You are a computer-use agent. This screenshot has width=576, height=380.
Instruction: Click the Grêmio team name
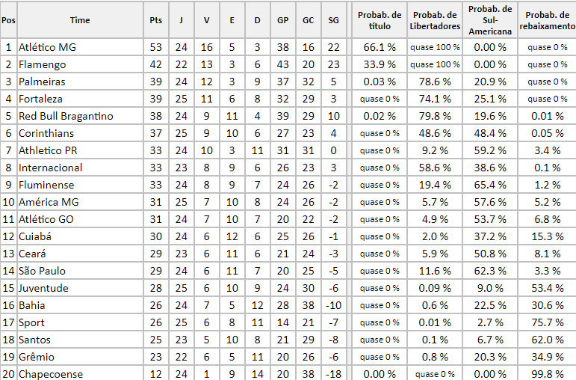tap(37, 357)
